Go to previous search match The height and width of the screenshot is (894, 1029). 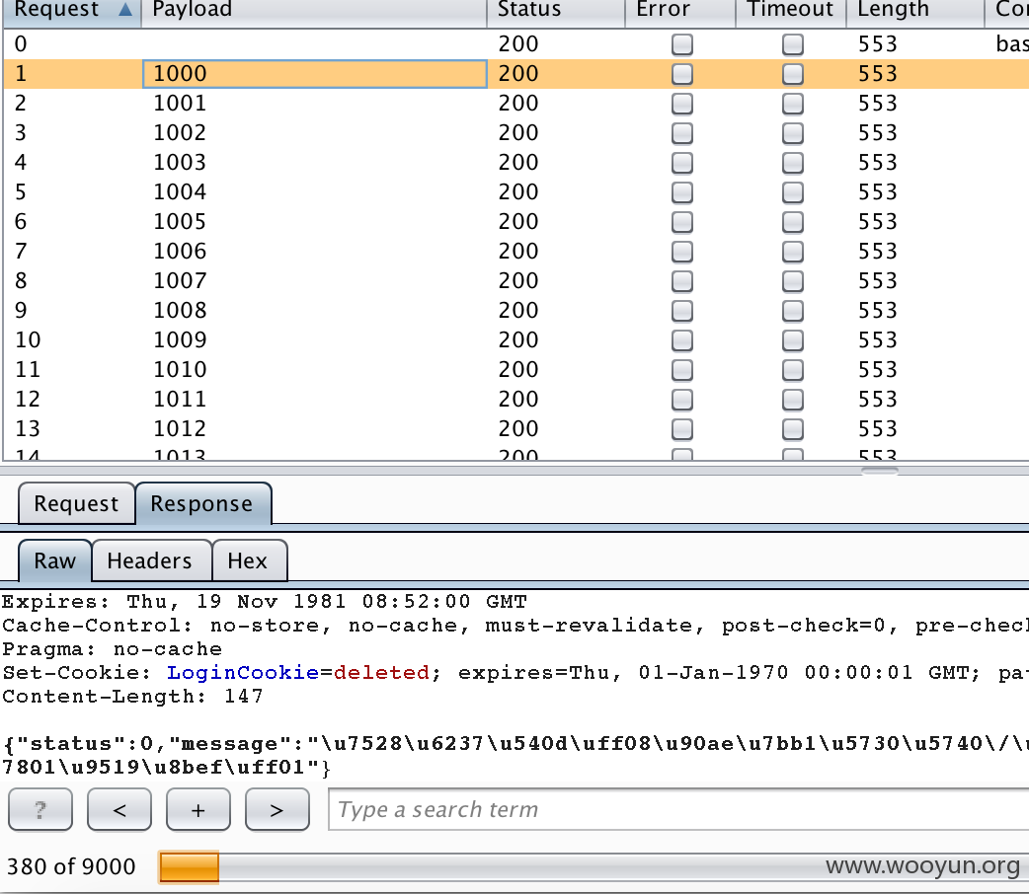[119, 809]
